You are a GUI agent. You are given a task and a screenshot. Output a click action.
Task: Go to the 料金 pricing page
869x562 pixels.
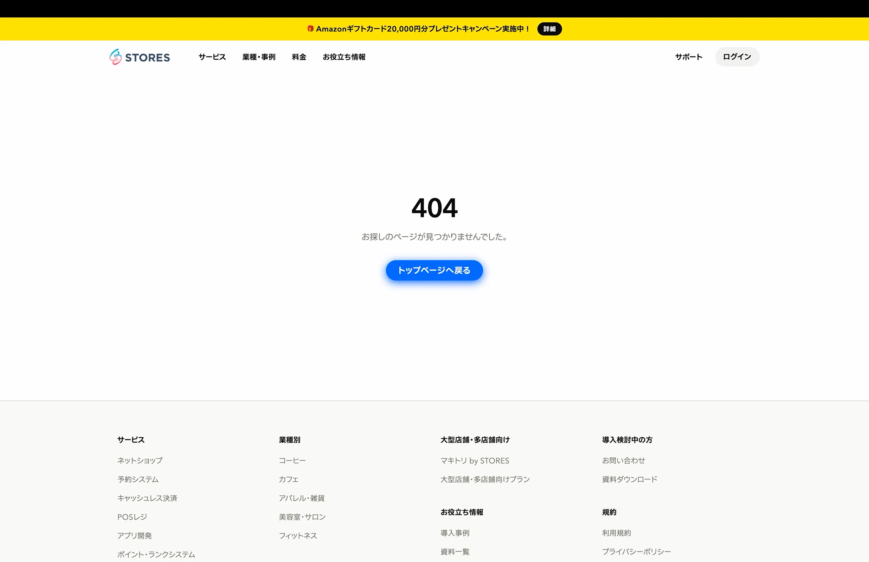(x=299, y=57)
